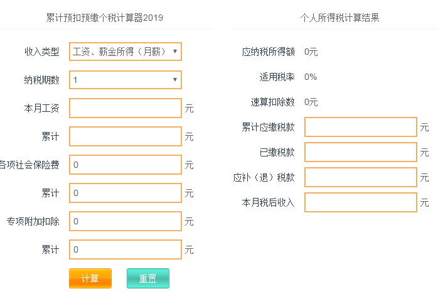Click the 本月工资 input field
Screen dimensions: 438x296
click(x=126, y=108)
